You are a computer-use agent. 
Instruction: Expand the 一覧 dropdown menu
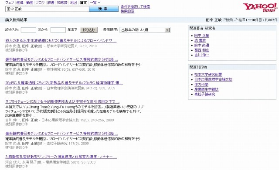coord(95,3)
